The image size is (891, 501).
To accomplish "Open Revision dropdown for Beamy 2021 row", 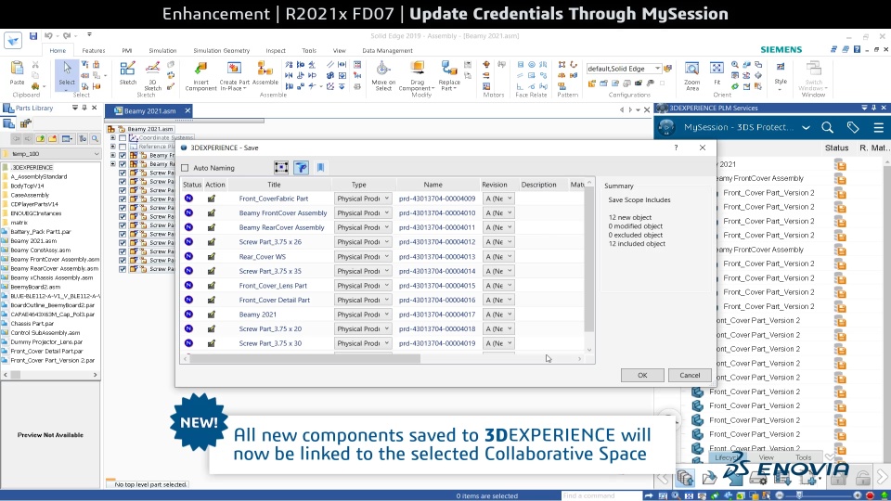I will click(x=498, y=315).
